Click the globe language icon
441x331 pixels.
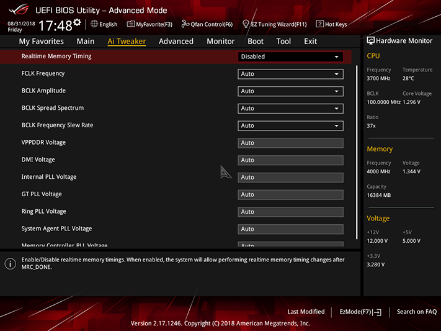coord(94,24)
